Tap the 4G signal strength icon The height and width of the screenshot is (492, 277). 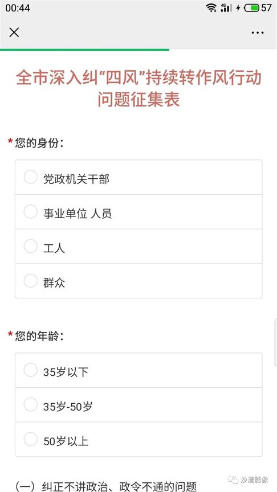[x=226, y=7]
